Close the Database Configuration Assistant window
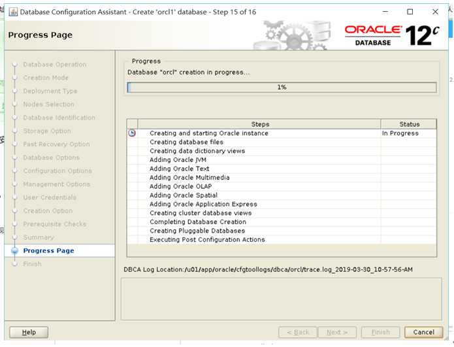454x347 pixels. click(x=435, y=12)
